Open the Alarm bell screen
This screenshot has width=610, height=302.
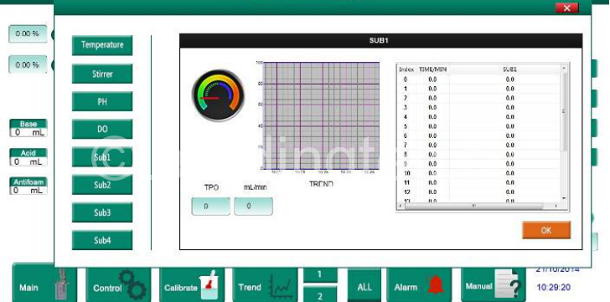coord(419,284)
